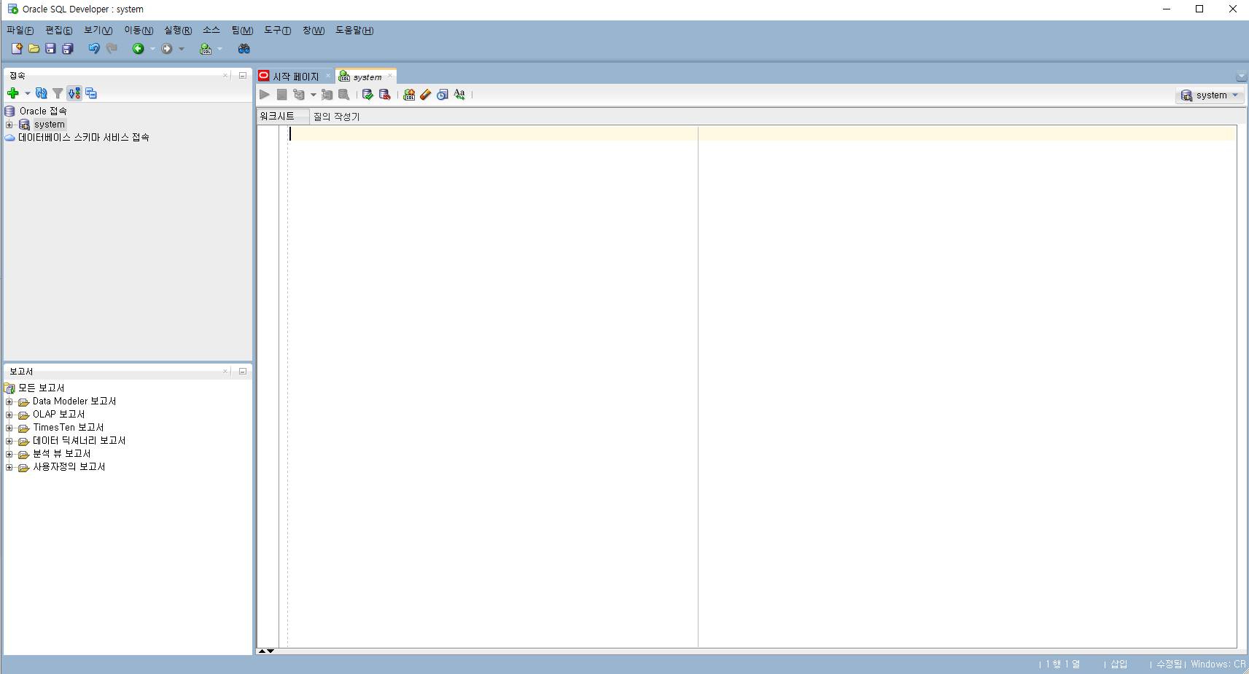Minimize the 보고서 panel
1249x674 pixels.
[243, 372]
